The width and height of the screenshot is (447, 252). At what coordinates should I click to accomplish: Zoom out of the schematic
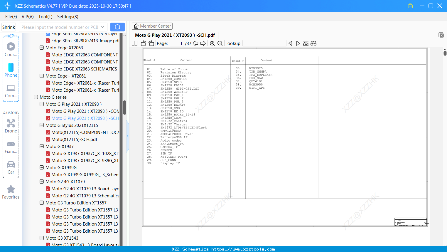[220, 43]
